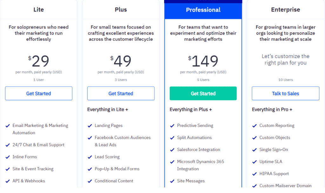Click the Everything in Plus + label
Viewport: 325px width, 193px height.
[191, 109]
